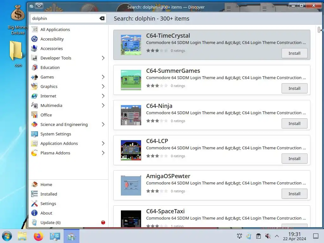Expand Science and Engineering chevron
324x243 pixels.
point(103,125)
